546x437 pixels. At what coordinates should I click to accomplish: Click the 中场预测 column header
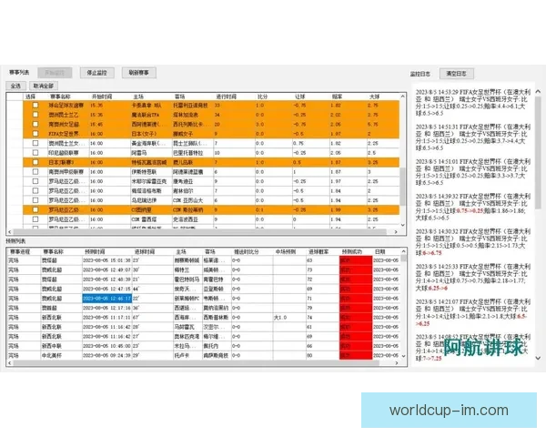pyautogui.click(x=286, y=251)
